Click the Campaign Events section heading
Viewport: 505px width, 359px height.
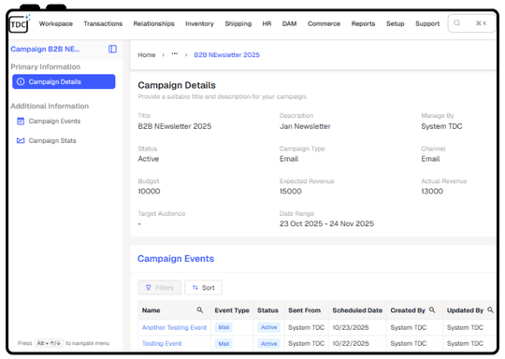[x=176, y=259]
